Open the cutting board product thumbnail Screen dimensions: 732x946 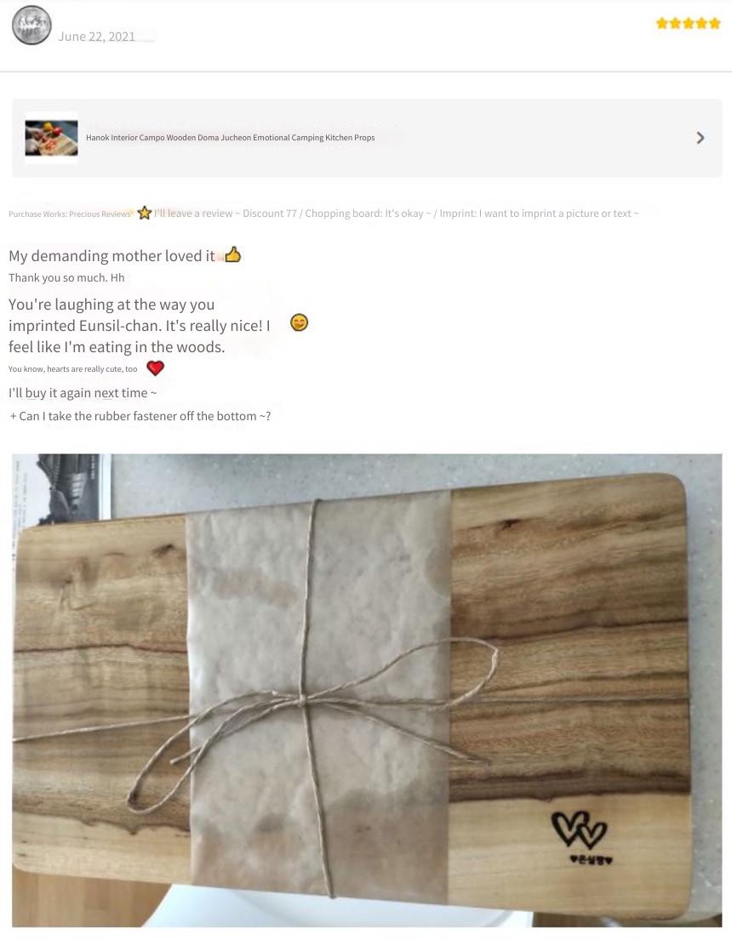tap(51, 138)
